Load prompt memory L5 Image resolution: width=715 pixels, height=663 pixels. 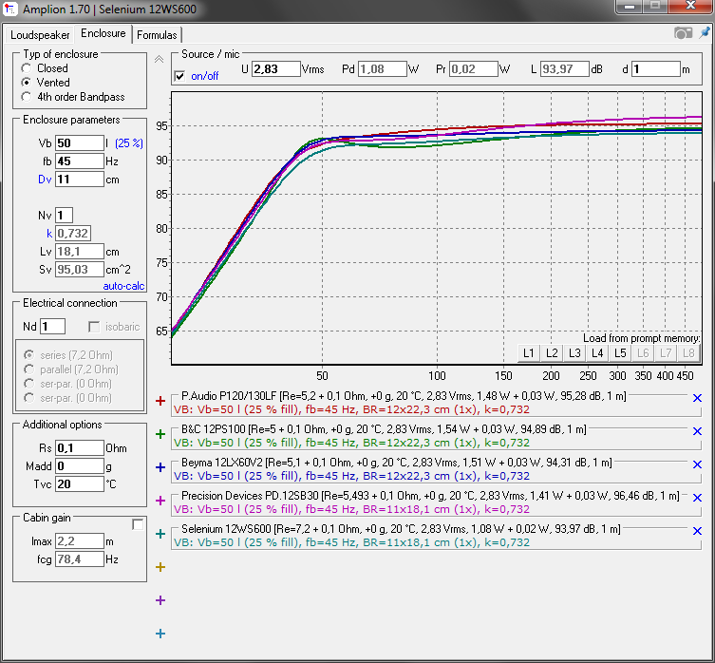[x=620, y=353]
